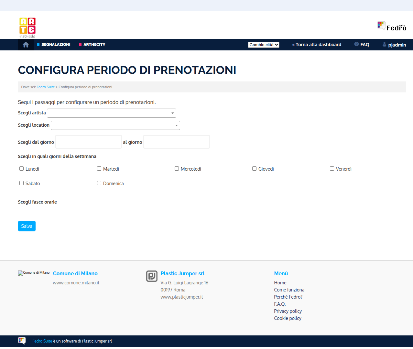413x349 pixels.
Task: Tick the Giovedì checkbox
Action: click(x=255, y=169)
